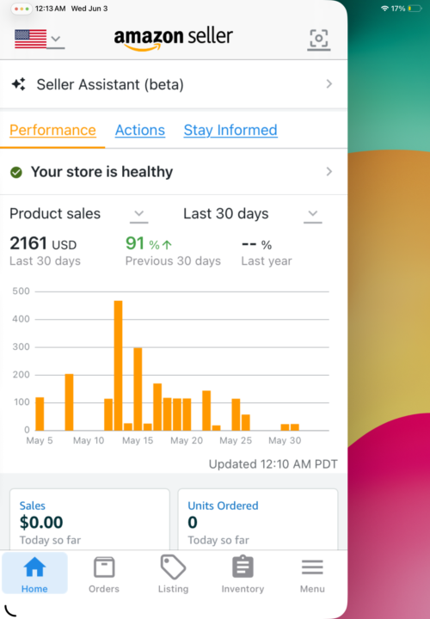Open the barcode scan camera icon
Image resolution: width=430 pixels, height=619 pixels.
coord(319,39)
